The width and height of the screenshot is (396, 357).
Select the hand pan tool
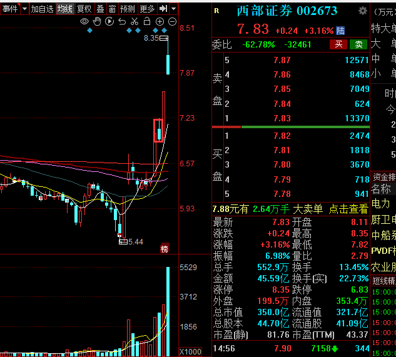tap(97, 22)
